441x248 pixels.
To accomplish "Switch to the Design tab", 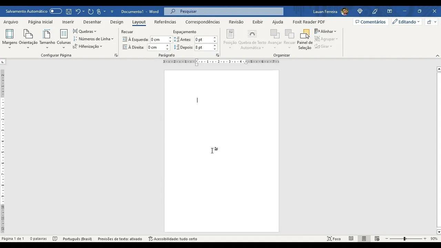I will [x=116, y=22].
